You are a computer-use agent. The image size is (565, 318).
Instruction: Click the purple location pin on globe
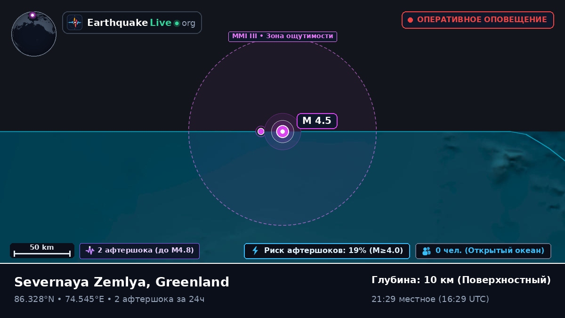[32, 15]
